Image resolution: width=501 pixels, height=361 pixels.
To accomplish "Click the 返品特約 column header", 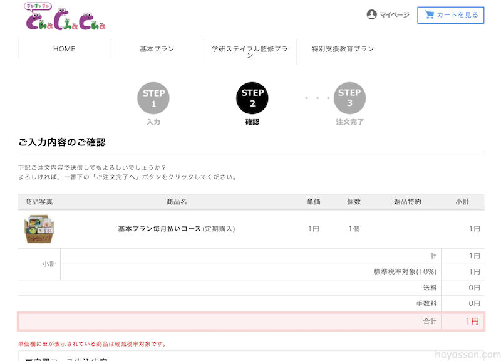I will click(407, 202).
